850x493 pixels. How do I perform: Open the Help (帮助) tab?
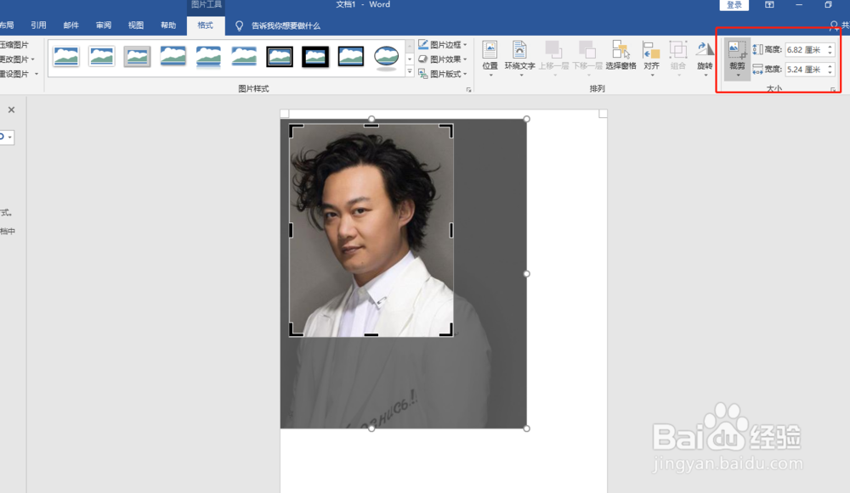(x=168, y=25)
